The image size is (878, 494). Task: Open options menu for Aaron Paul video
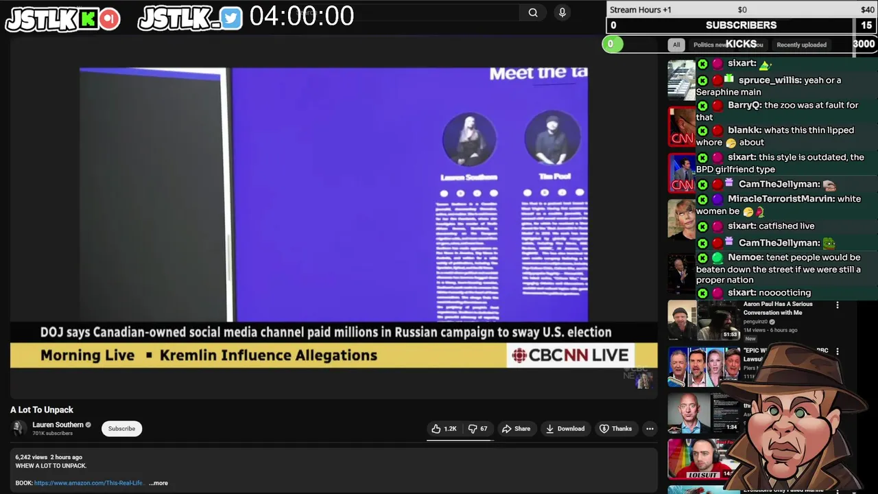pyautogui.click(x=837, y=305)
